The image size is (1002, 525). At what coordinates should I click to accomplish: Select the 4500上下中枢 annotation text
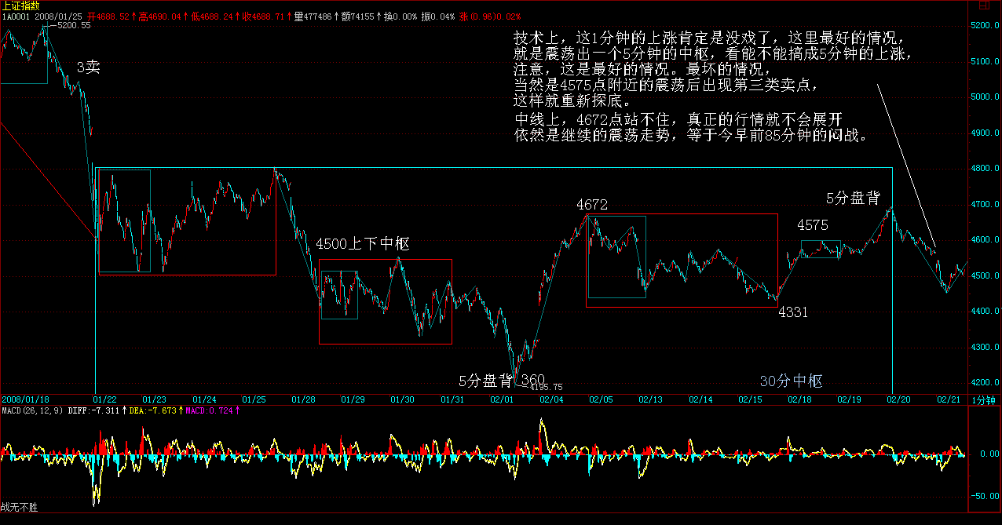tap(363, 244)
